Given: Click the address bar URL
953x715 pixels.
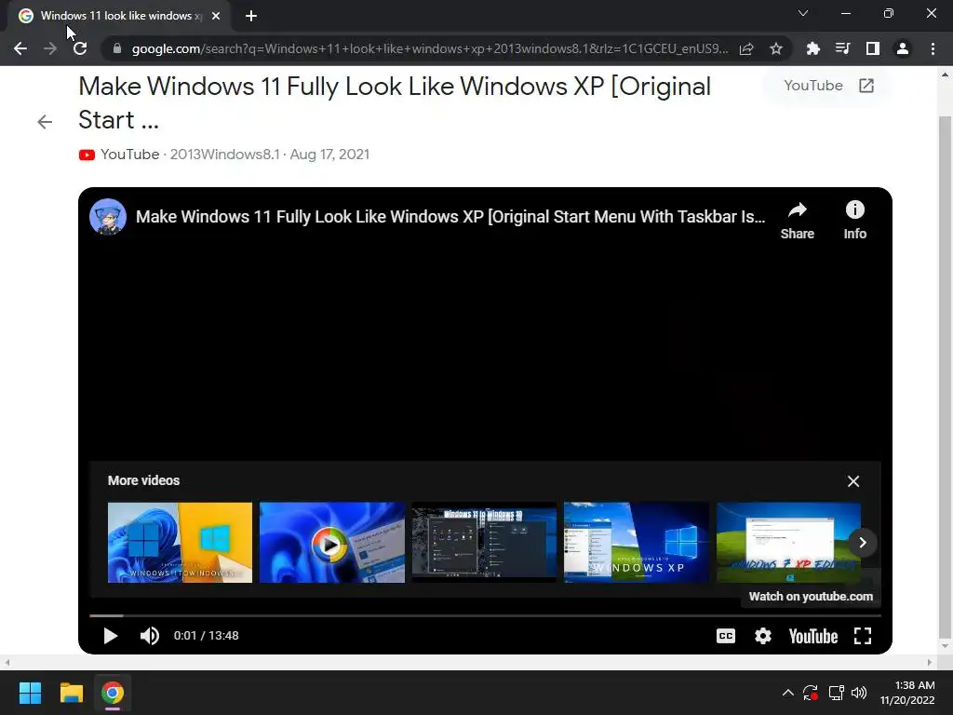Looking at the screenshot, I should (x=430, y=48).
